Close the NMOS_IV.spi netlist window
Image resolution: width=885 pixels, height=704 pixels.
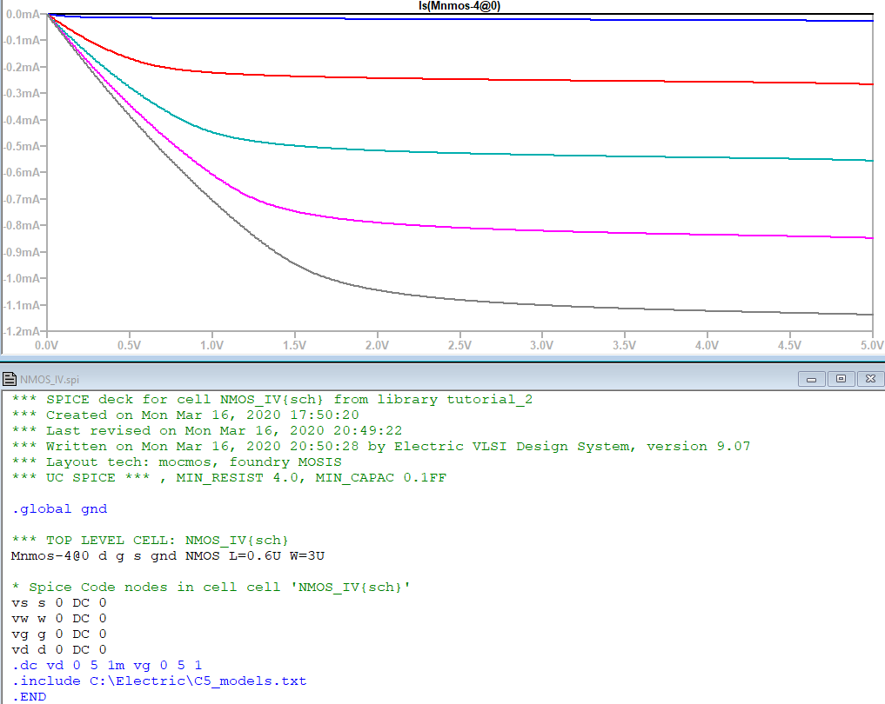click(x=868, y=379)
